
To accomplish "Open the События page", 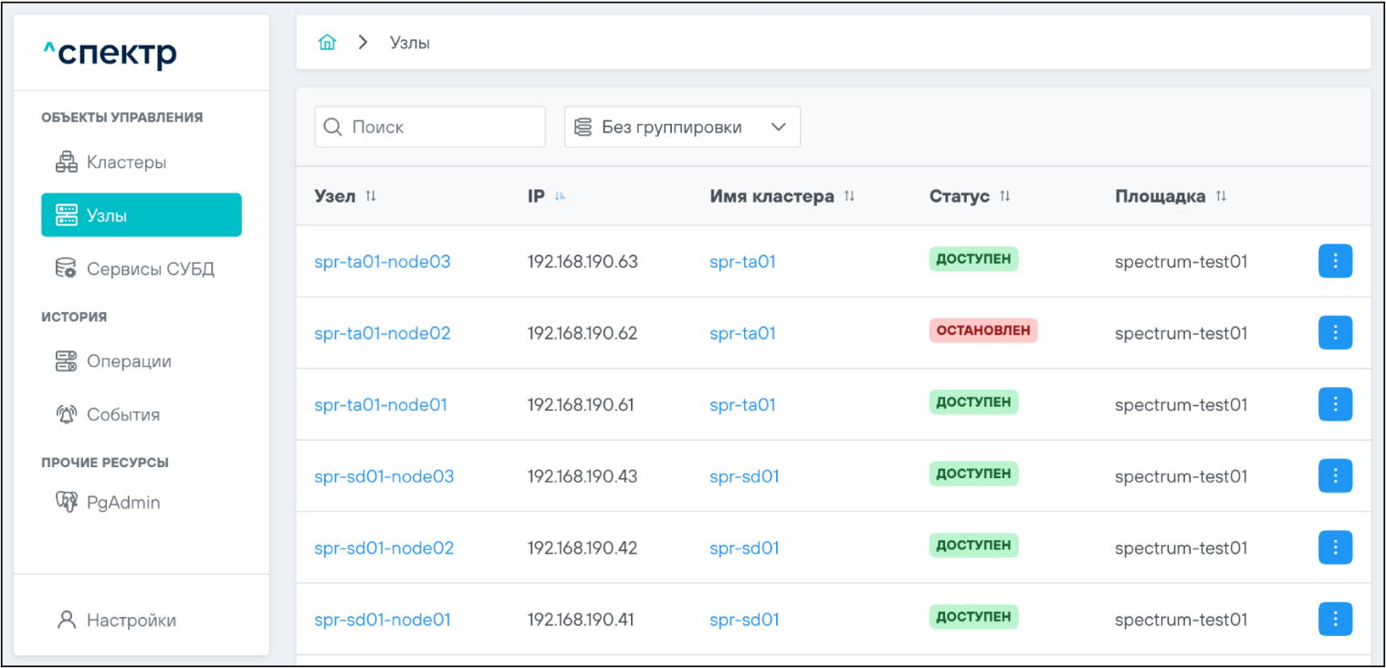I will [122, 414].
